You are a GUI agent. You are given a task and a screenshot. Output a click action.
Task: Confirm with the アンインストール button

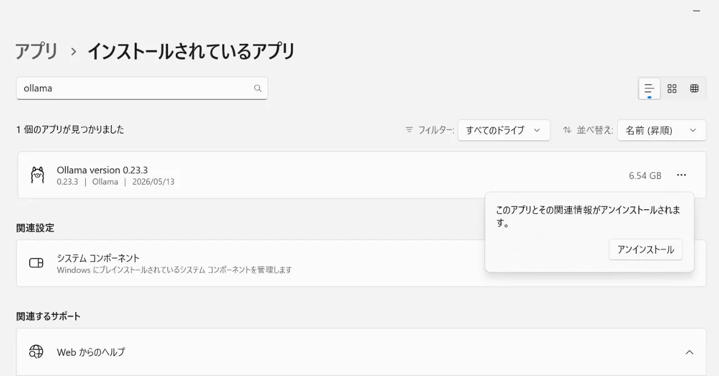click(x=645, y=250)
